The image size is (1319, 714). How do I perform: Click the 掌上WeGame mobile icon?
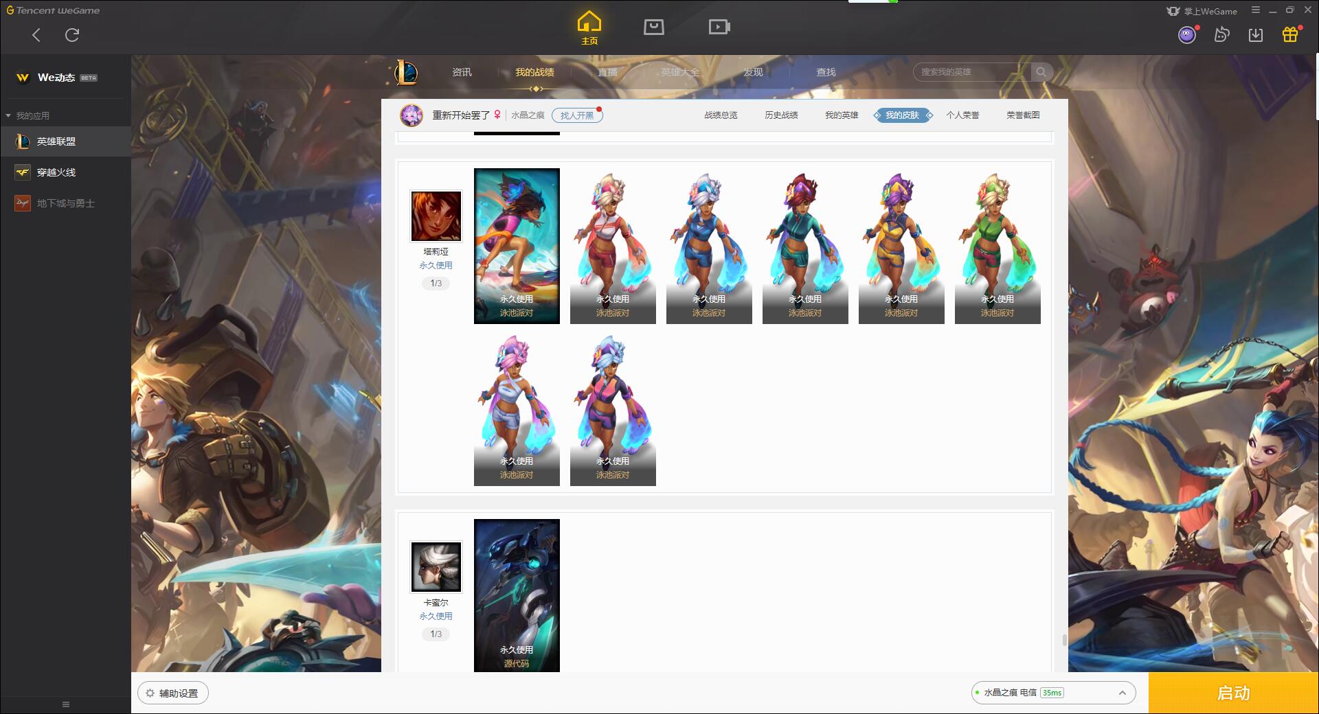click(x=1173, y=11)
